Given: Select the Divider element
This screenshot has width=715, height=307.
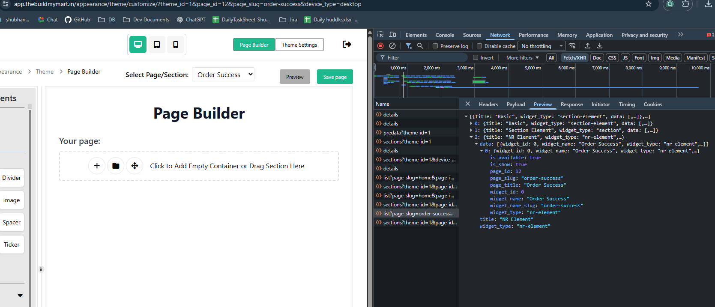Looking at the screenshot, I should [x=12, y=178].
